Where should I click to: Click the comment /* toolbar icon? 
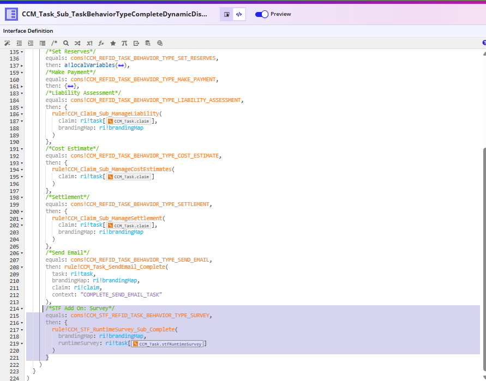54,43
